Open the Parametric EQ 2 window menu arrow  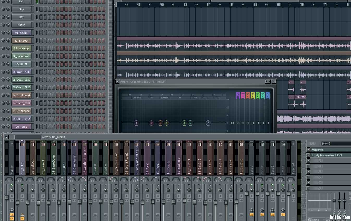(117, 82)
